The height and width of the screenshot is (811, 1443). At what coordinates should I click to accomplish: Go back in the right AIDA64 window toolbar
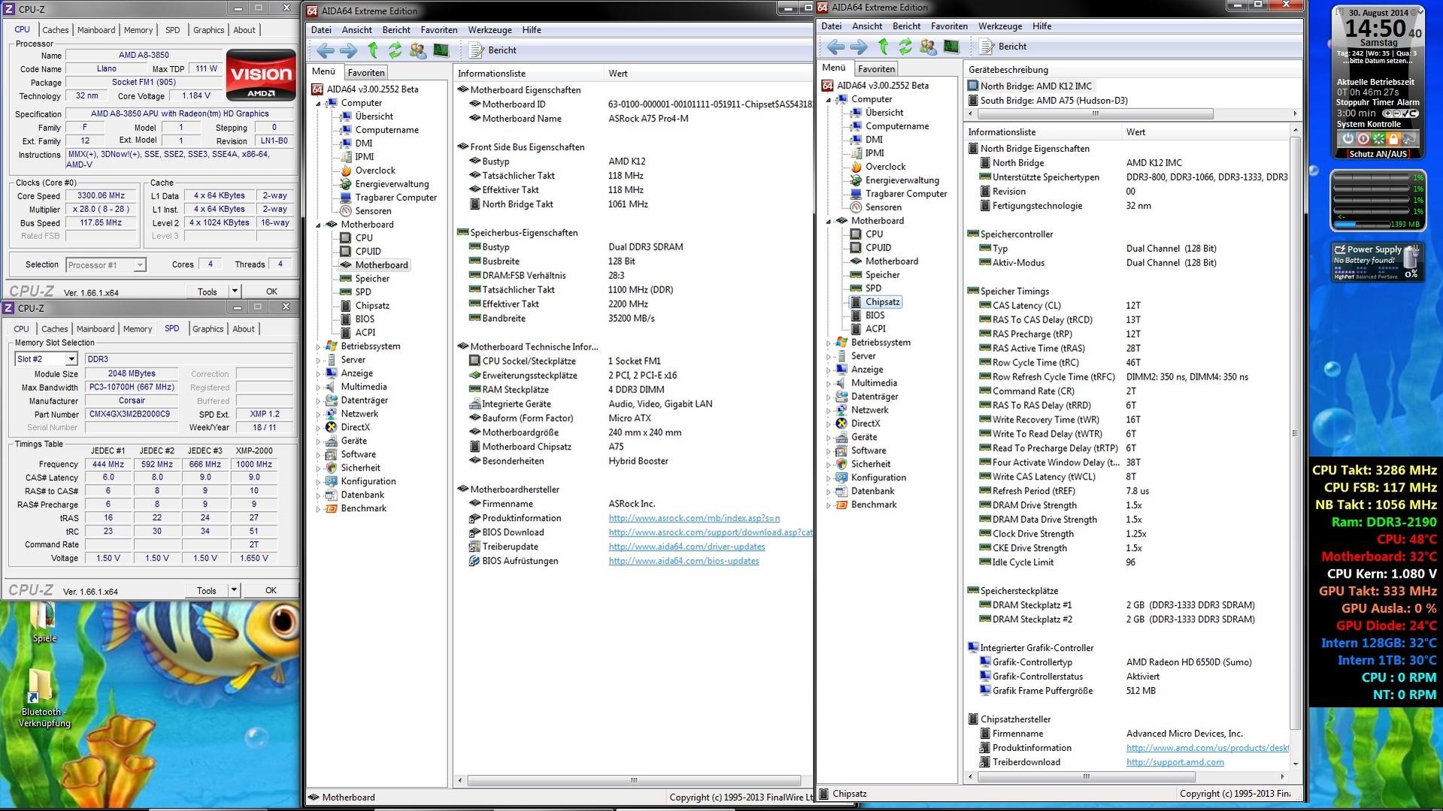tap(835, 47)
